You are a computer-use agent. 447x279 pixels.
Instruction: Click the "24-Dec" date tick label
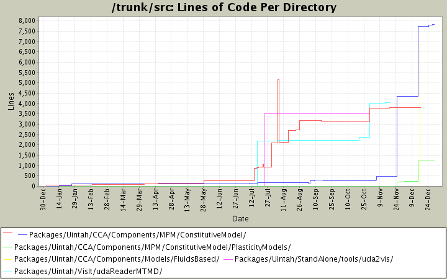[428, 199]
